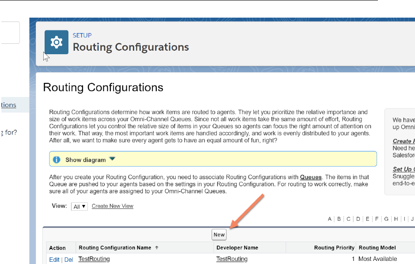
Task: Open TestRouting under Routing Configuration Name
Action: click(94, 259)
